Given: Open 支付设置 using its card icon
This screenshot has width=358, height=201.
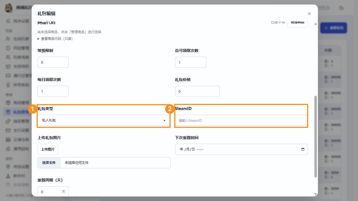Looking at the screenshot, I should [x=8, y=130].
